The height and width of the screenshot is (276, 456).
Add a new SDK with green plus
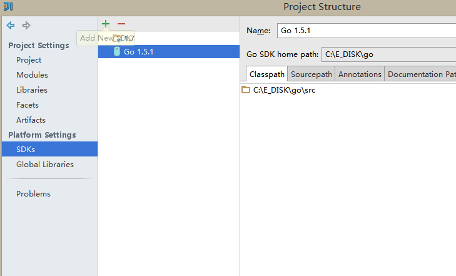106,24
